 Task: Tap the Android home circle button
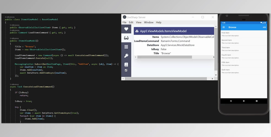(244, 101)
